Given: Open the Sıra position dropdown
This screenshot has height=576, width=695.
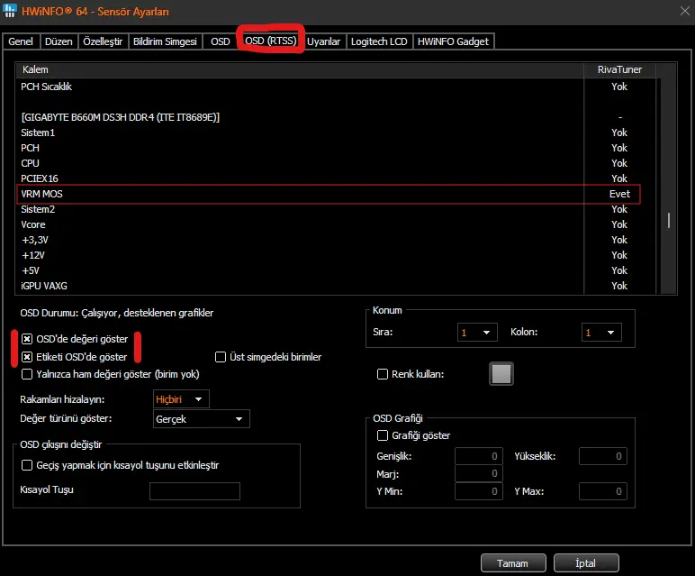Looking at the screenshot, I should click(477, 333).
